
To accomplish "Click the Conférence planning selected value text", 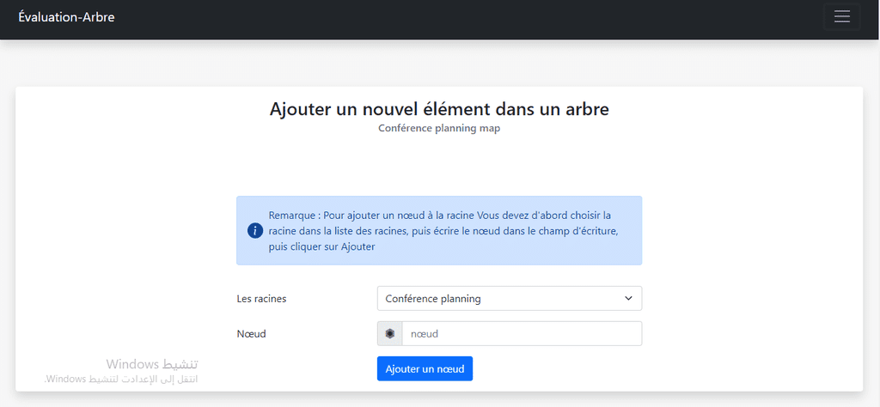I will [x=433, y=299].
